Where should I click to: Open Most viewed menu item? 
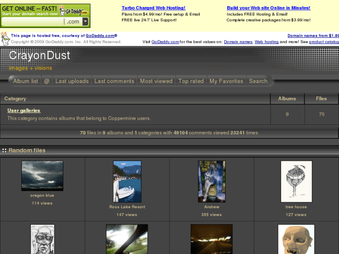[156, 81]
